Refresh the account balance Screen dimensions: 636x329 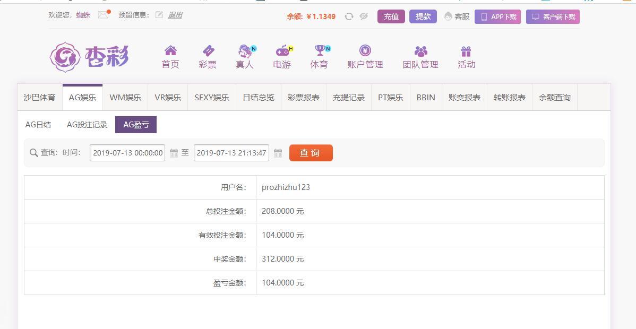pos(349,16)
